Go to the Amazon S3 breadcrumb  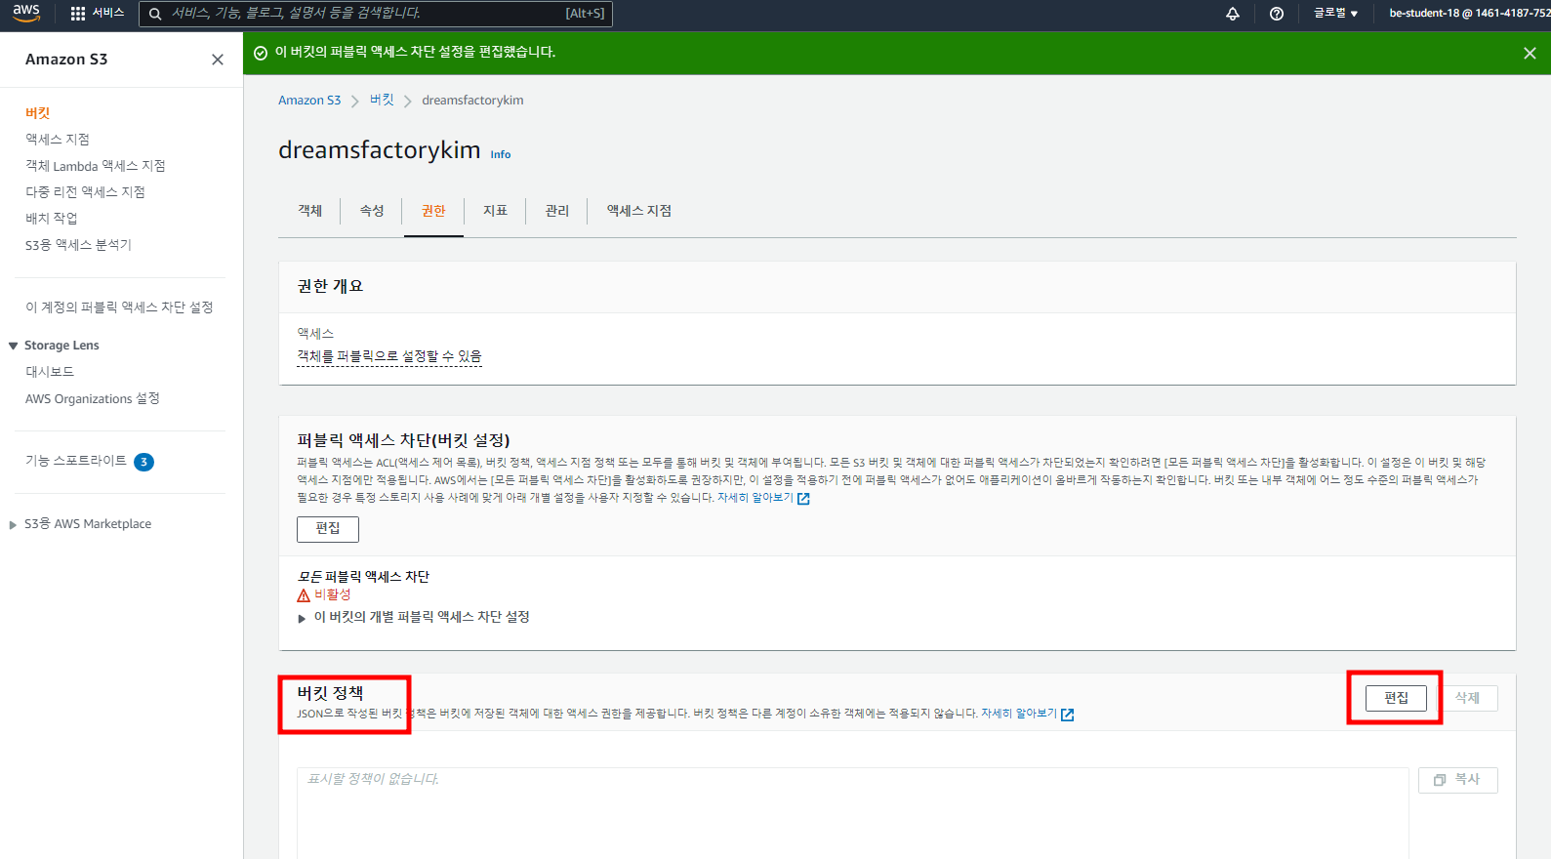[x=309, y=101]
